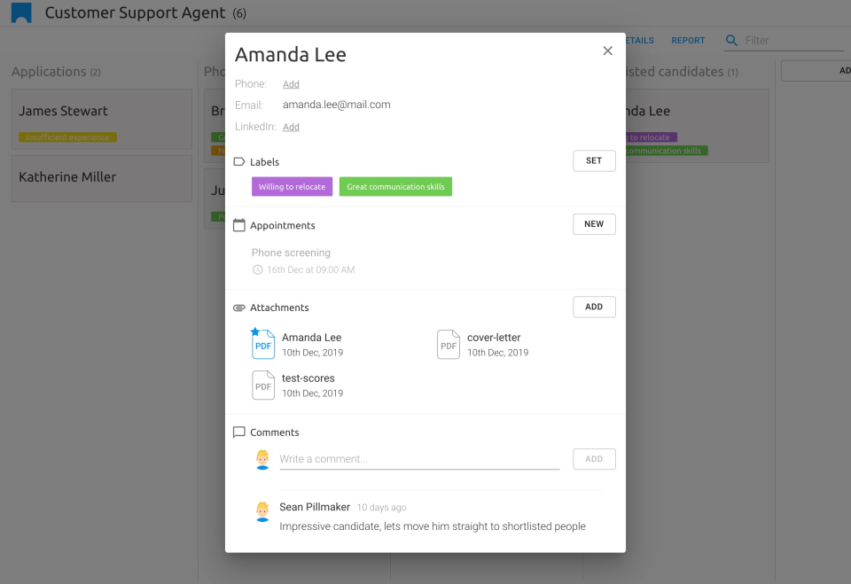The height and width of the screenshot is (584, 851).
Task: Open the Amanda Lee PDF attachment icon
Action: 263,345
